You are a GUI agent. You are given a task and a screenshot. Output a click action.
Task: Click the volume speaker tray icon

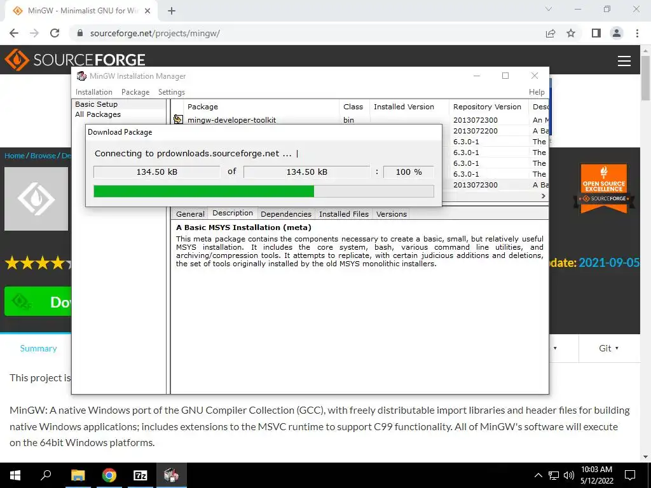tap(569, 475)
